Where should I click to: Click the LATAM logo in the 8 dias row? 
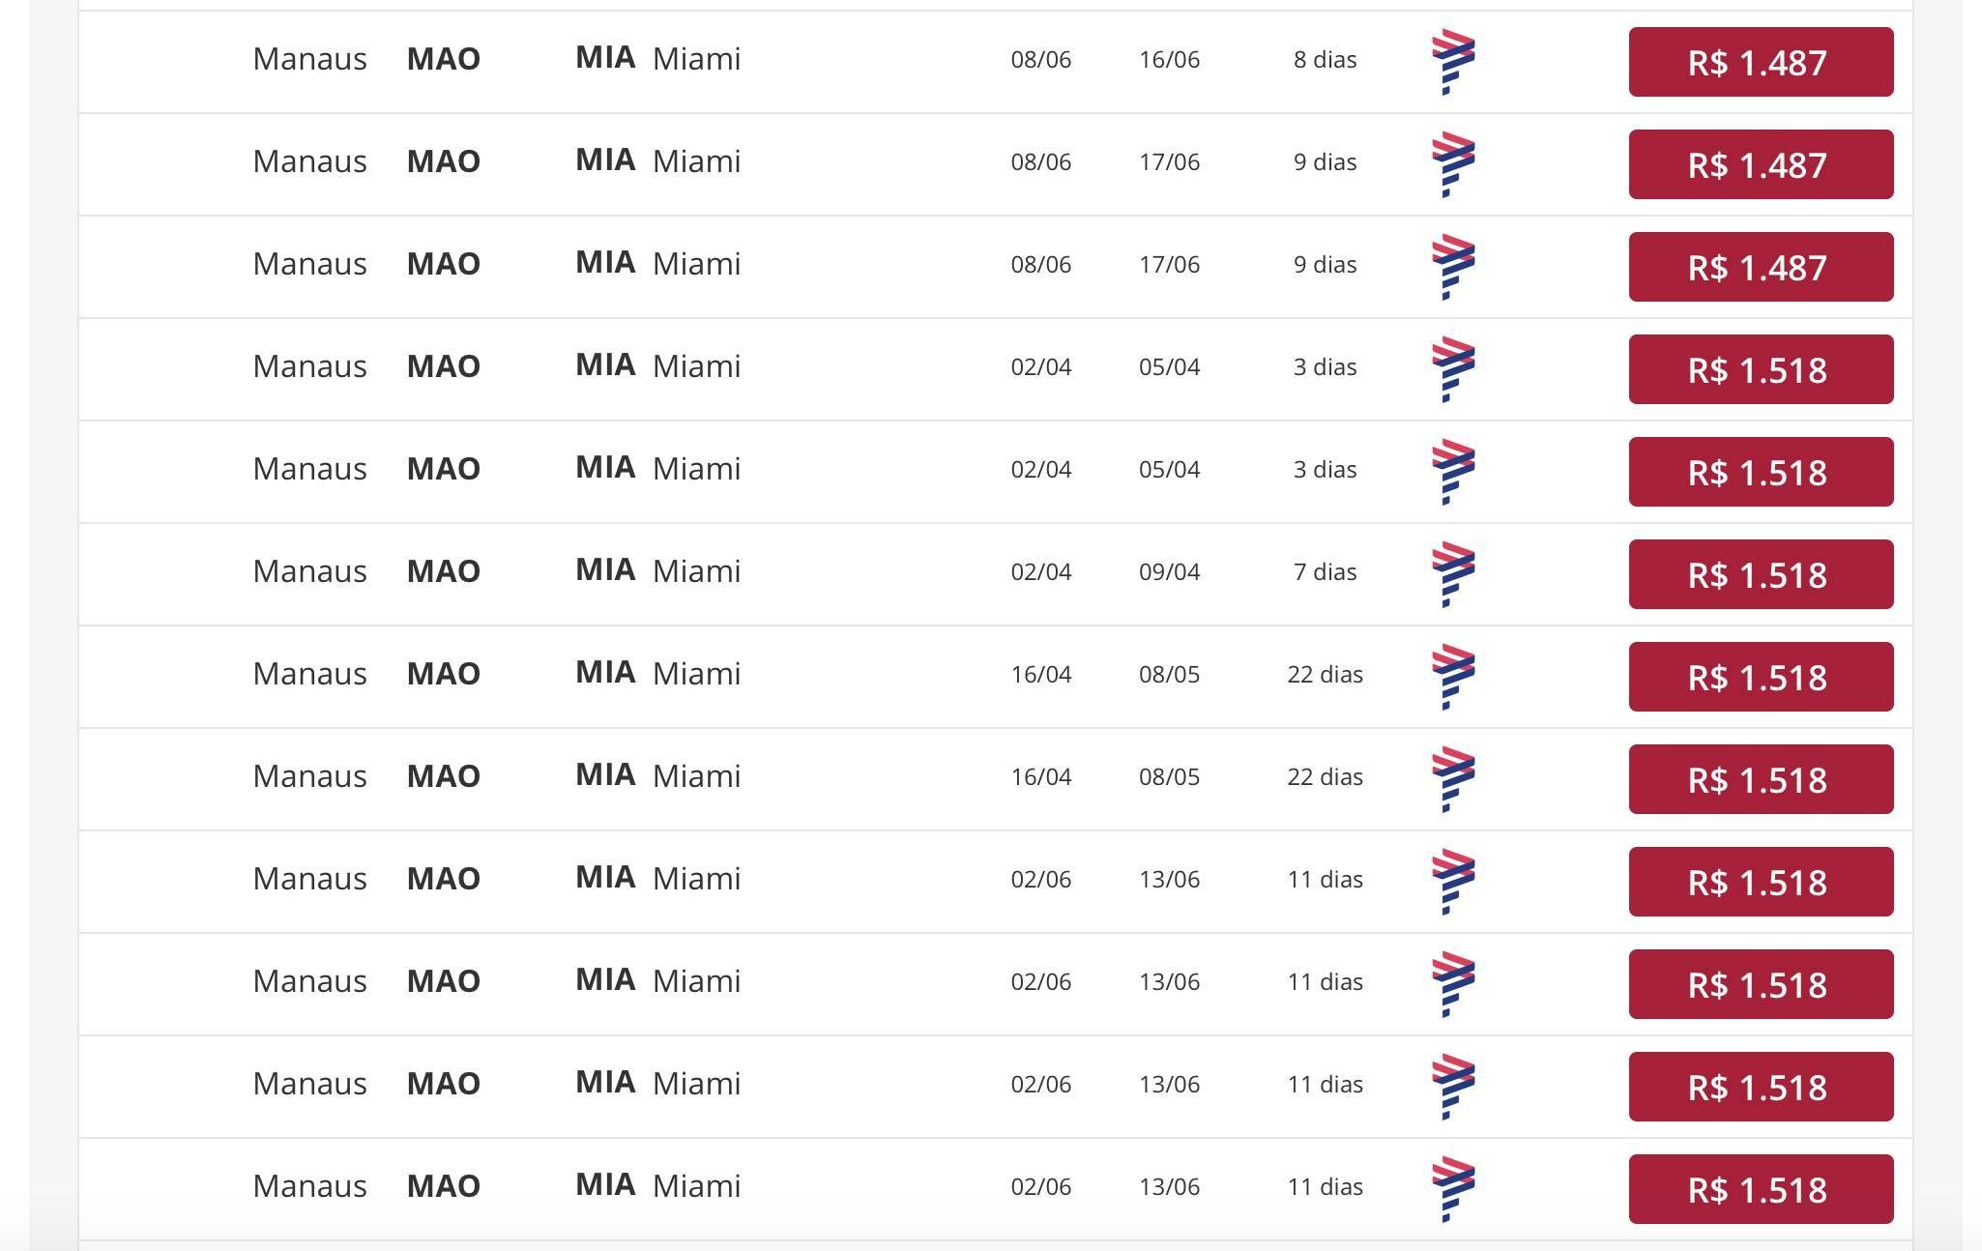[x=1452, y=62]
